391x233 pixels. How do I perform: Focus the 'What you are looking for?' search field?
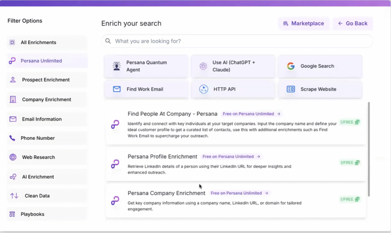(237, 41)
